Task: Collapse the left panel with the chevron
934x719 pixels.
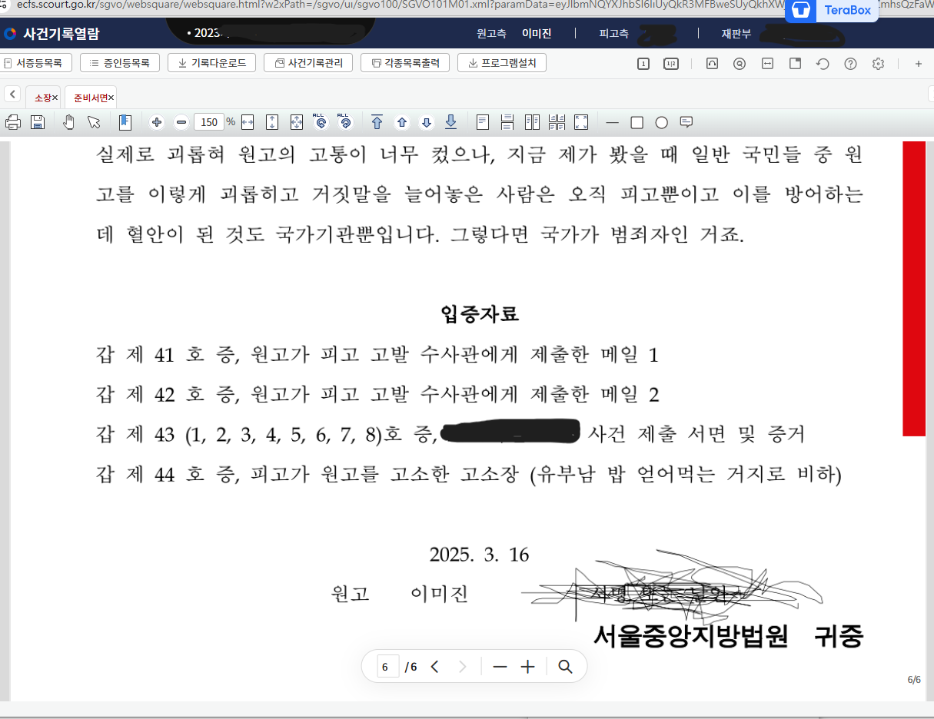Action: (12, 94)
